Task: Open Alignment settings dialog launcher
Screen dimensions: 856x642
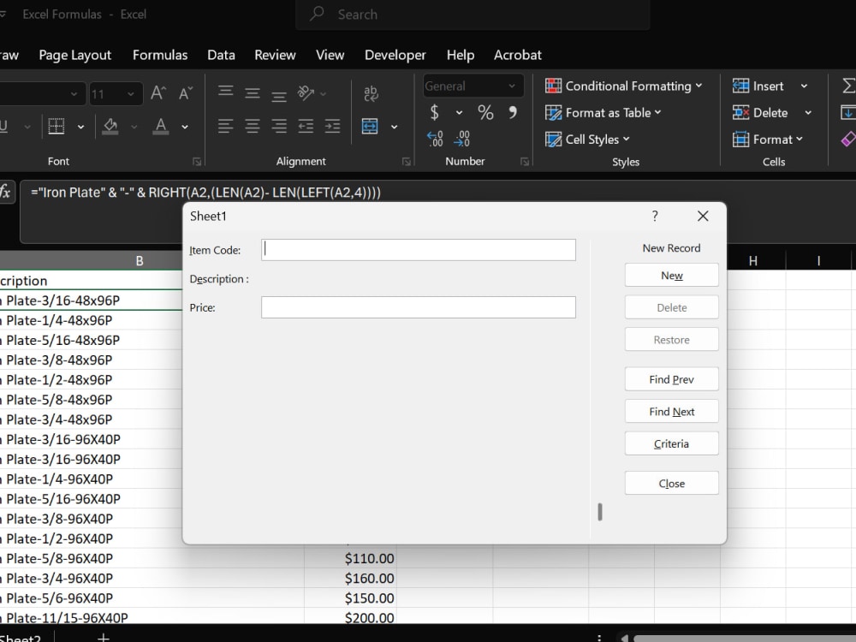Action: click(x=406, y=162)
